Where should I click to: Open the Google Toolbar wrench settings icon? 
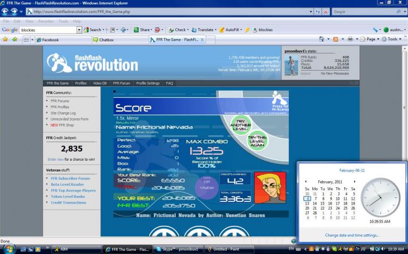pos(375,30)
